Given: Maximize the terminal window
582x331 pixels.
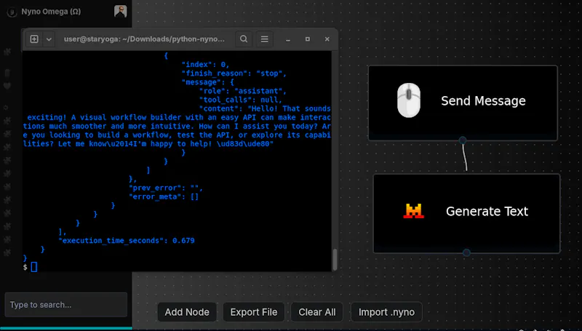Looking at the screenshot, I should click(x=307, y=39).
